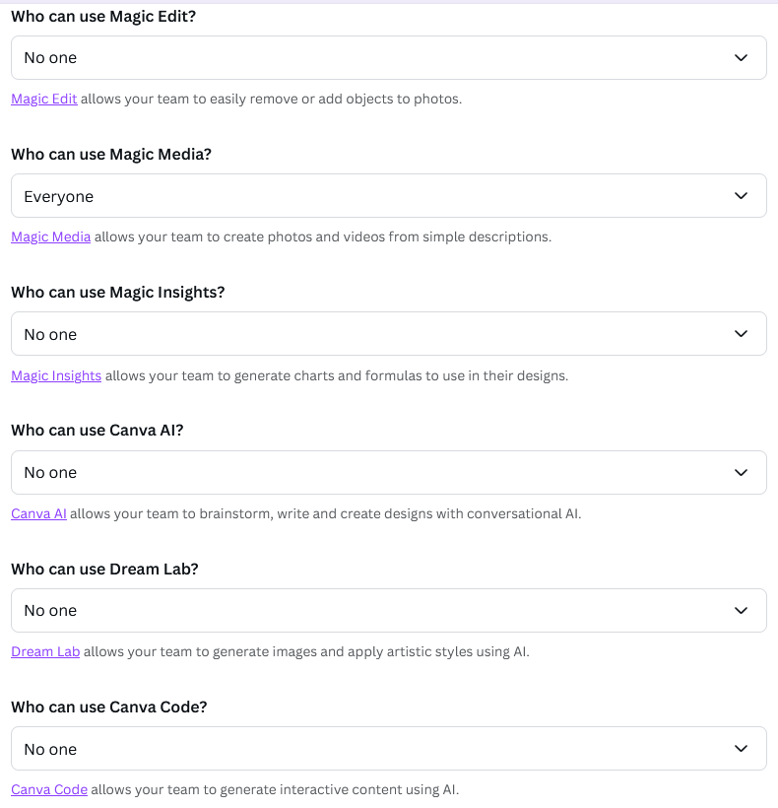
Task: Click the Canva Code dropdown chevron
Action: pyautogui.click(x=742, y=749)
